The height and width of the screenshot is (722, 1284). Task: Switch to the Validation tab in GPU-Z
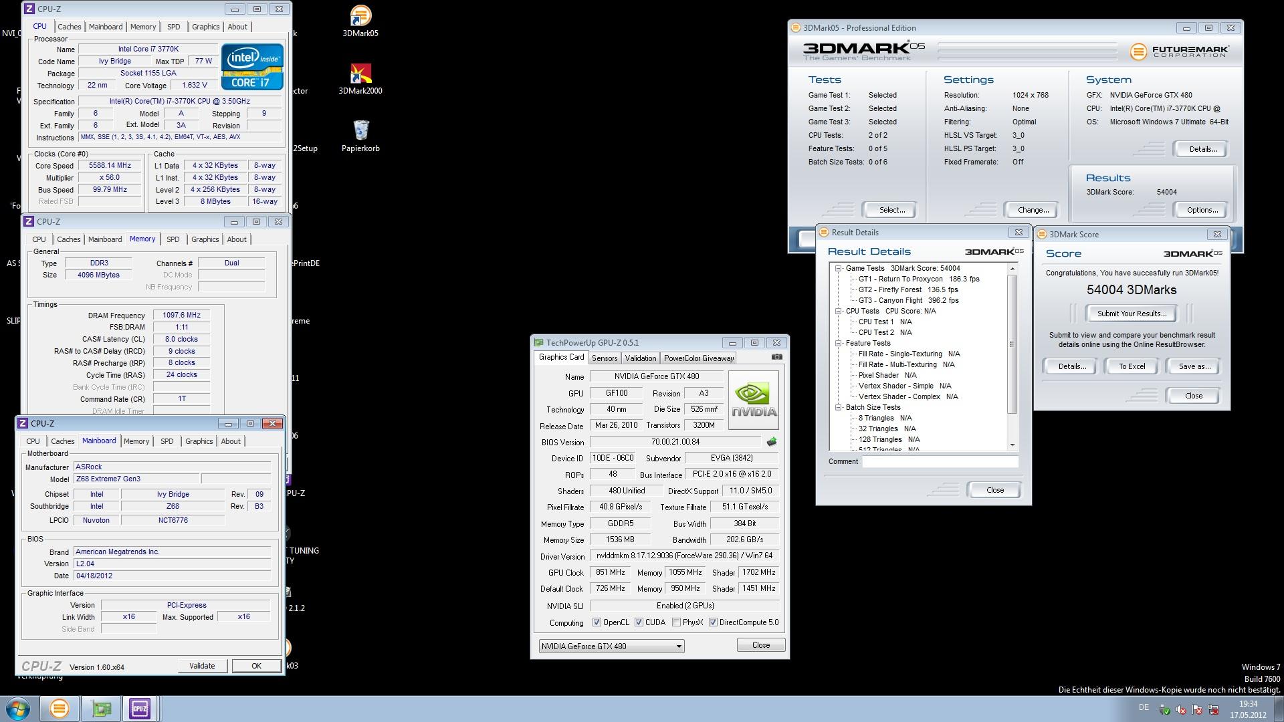click(x=640, y=358)
